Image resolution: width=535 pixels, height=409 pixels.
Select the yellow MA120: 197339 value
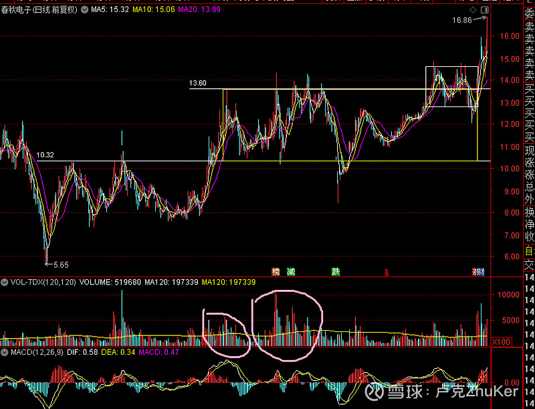[229, 282]
